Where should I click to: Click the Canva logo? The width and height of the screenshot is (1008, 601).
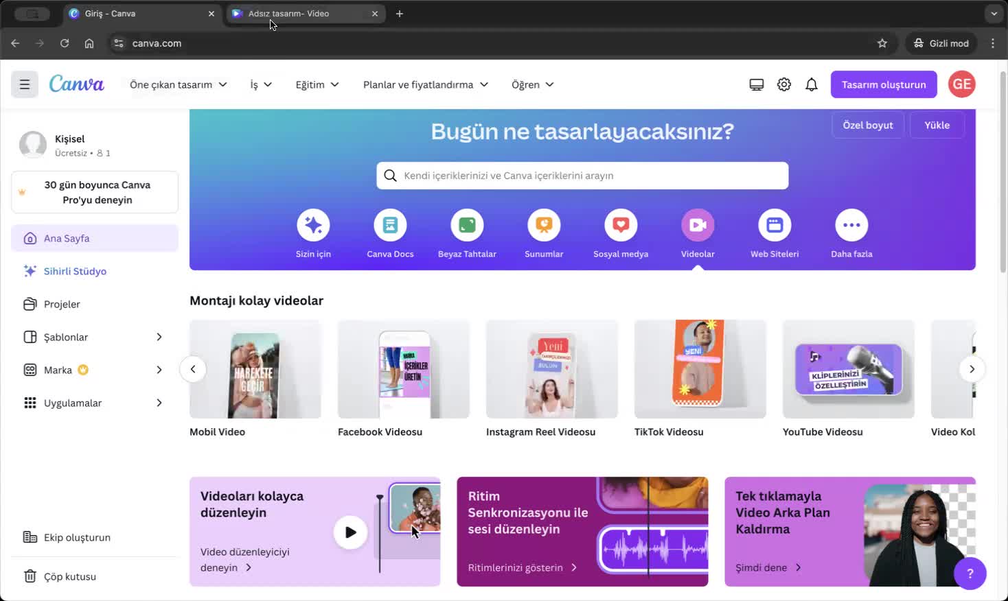pyautogui.click(x=76, y=84)
